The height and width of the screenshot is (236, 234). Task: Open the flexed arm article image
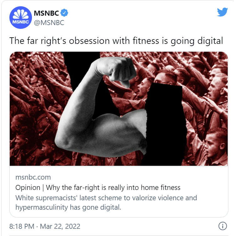[119, 109]
